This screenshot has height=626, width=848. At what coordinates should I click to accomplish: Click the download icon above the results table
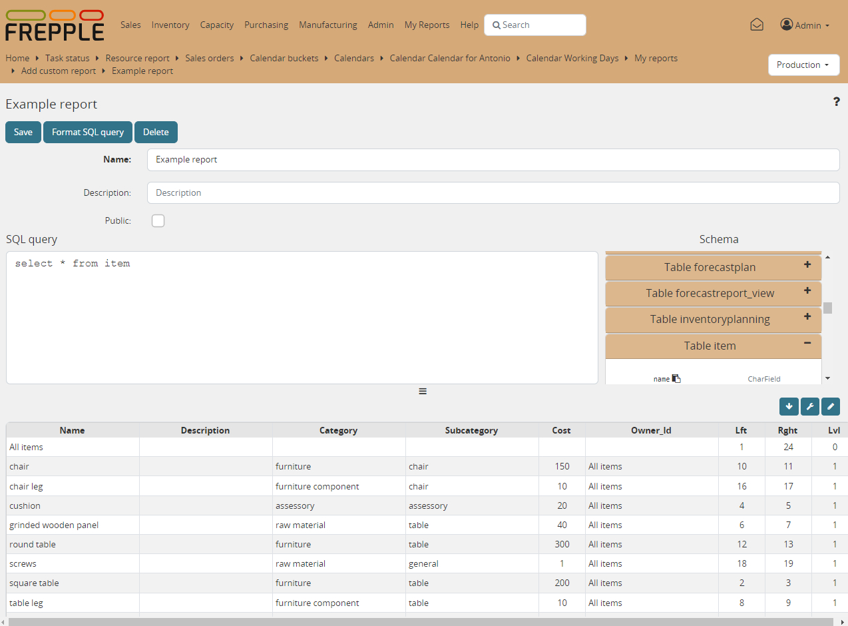pyautogui.click(x=789, y=406)
